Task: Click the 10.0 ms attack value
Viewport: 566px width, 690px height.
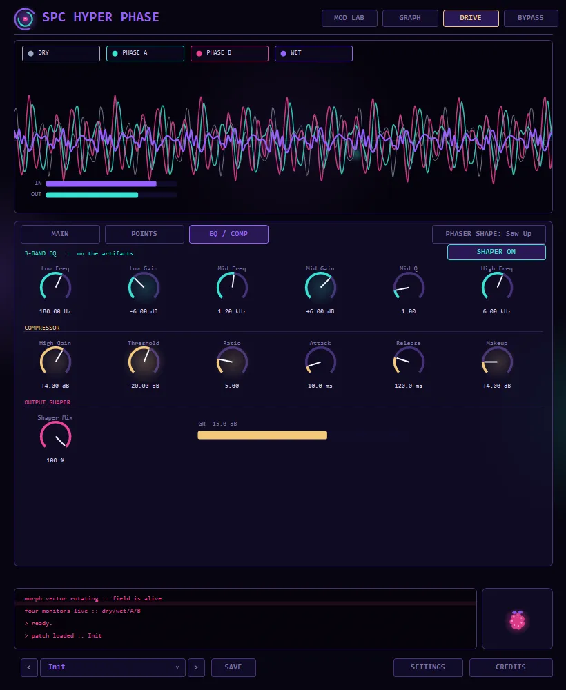Action: [320, 386]
